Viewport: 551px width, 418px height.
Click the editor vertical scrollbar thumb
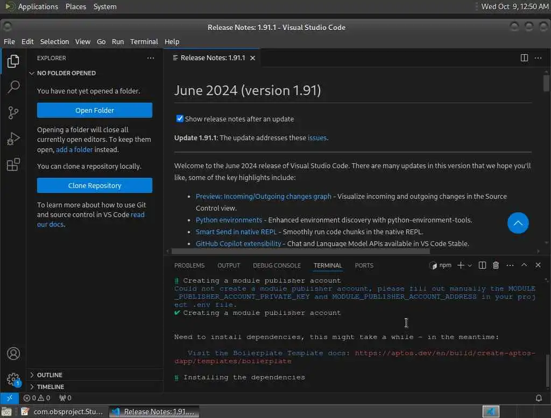(x=546, y=83)
